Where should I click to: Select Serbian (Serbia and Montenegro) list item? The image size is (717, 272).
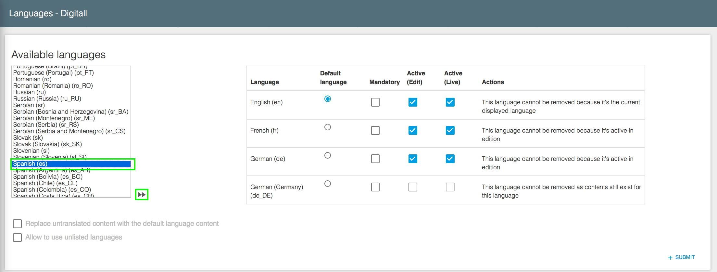71,131
